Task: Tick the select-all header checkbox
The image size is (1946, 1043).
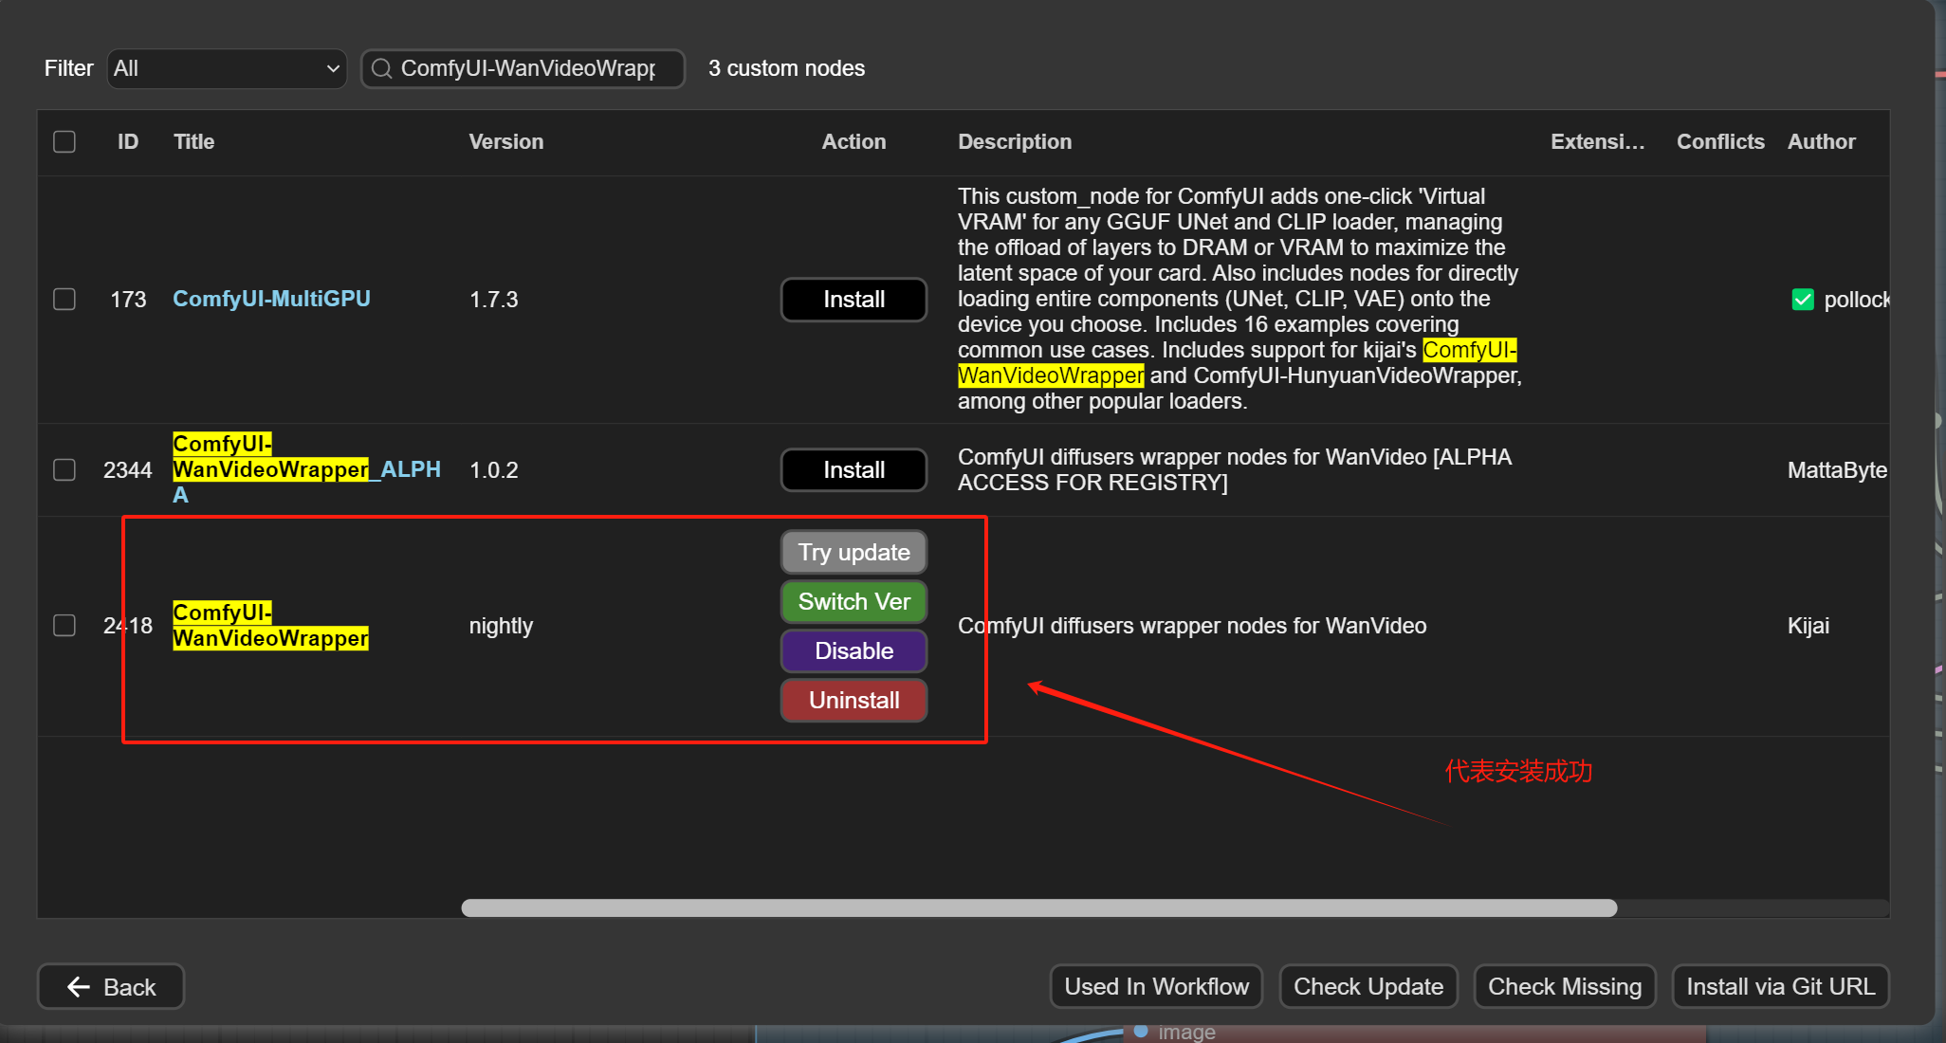Action: [x=64, y=142]
